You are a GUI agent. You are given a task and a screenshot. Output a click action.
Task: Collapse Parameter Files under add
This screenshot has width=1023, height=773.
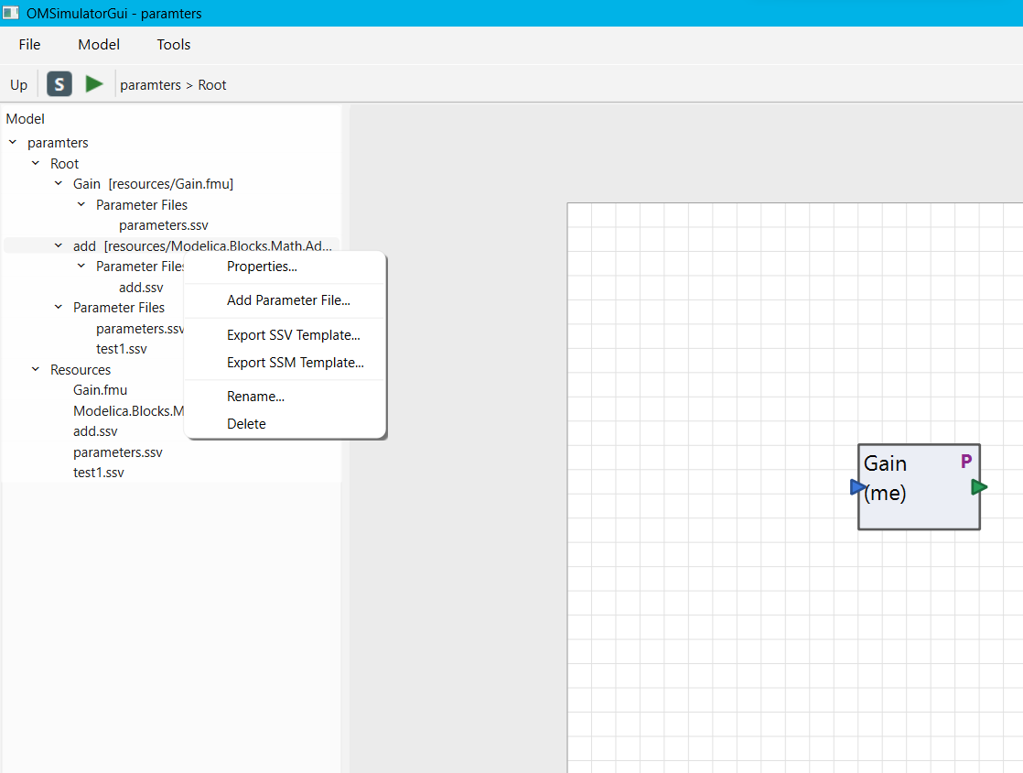point(81,266)
